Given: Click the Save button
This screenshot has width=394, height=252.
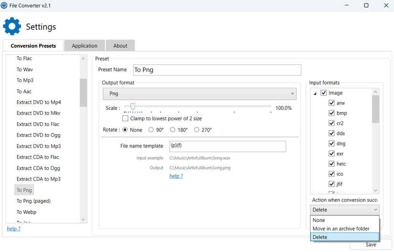Looking at the screenshot, I should [371, 244].
